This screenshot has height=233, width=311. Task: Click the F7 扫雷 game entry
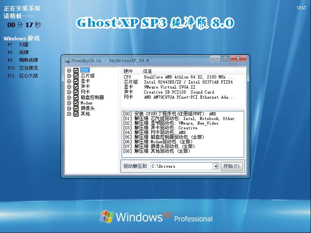18,45
